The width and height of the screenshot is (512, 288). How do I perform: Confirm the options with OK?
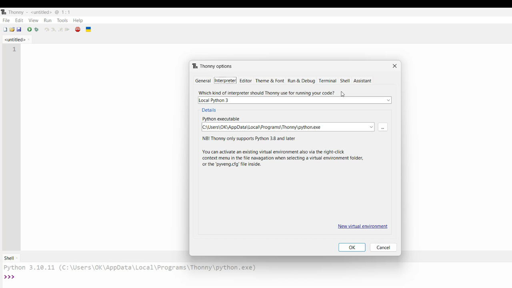pyautogui.click(x=352, y=248)
